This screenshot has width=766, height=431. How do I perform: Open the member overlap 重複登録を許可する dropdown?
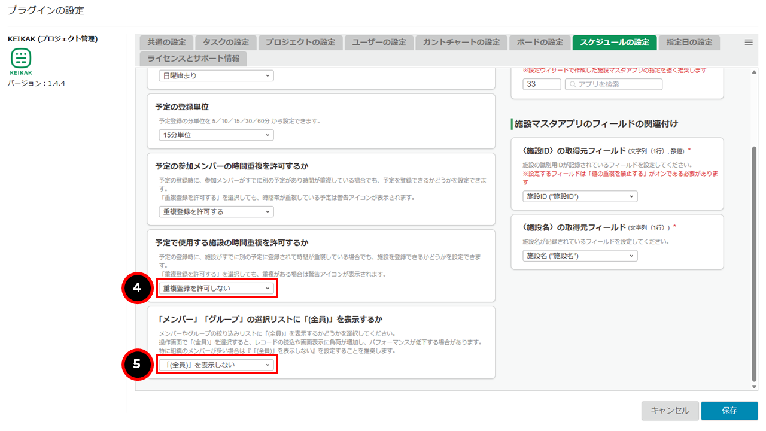tap(216, 212)
